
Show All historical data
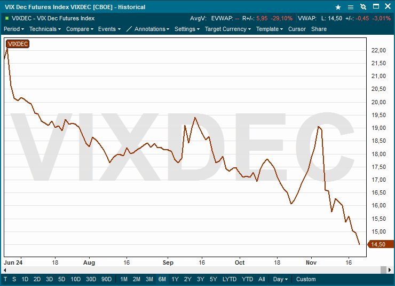pyautogui.click(x=262, y=279)
